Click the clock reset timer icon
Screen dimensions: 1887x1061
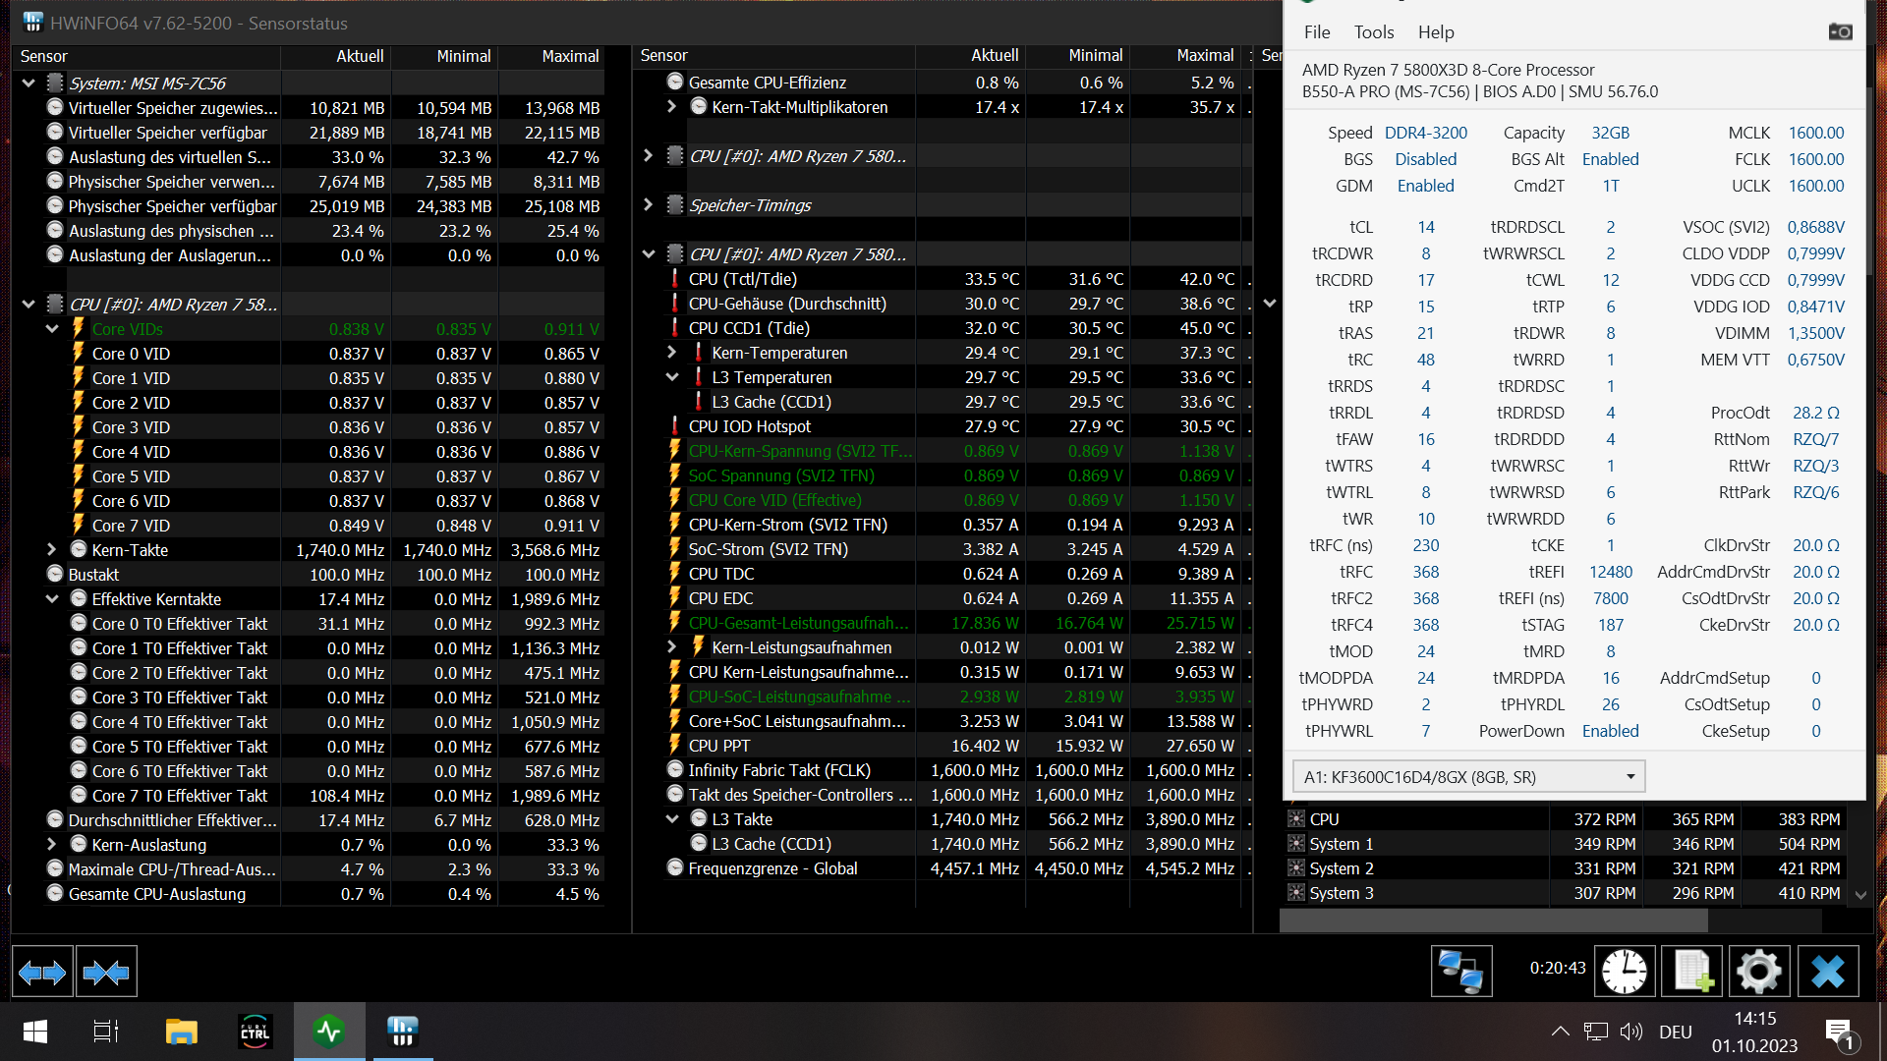tap(1624, 973)
